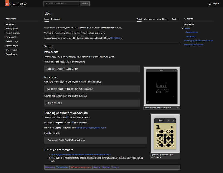Screen dimensions: 223x173
Task: Open the Desktop category
Action: coord(106,167)
